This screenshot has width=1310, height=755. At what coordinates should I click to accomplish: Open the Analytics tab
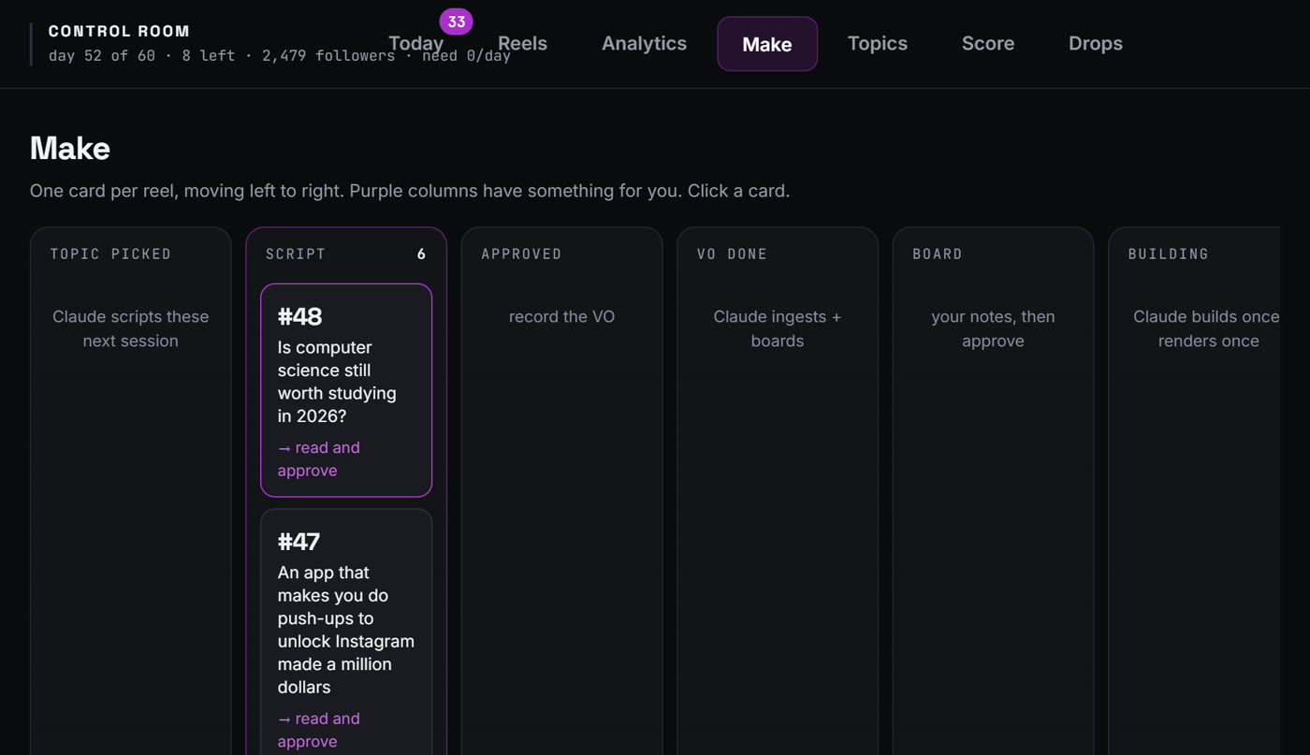(x=644, y=44)
